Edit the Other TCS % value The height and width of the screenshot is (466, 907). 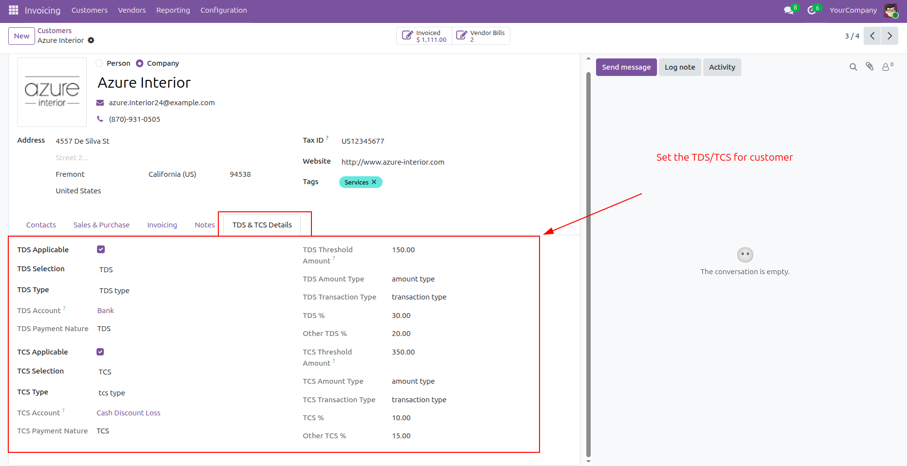click(401, 436)
